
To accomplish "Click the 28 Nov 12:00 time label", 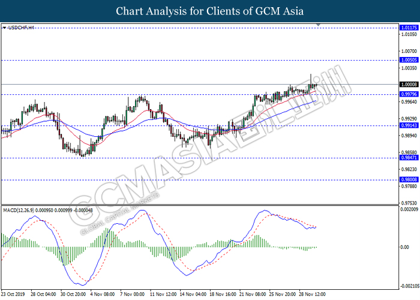I will tap(313, 294).
